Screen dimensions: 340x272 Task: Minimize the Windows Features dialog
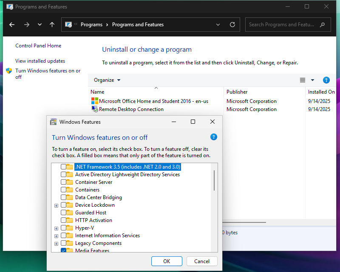click(x=174, y=122)
